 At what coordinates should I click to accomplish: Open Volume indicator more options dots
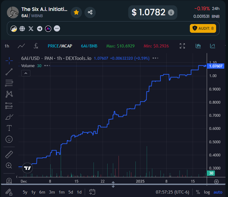[47, 66]
